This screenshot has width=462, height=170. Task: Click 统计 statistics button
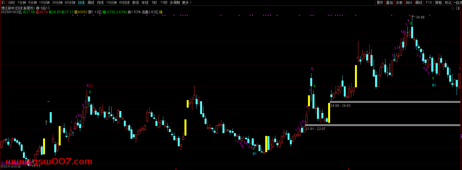click(409, 3)
